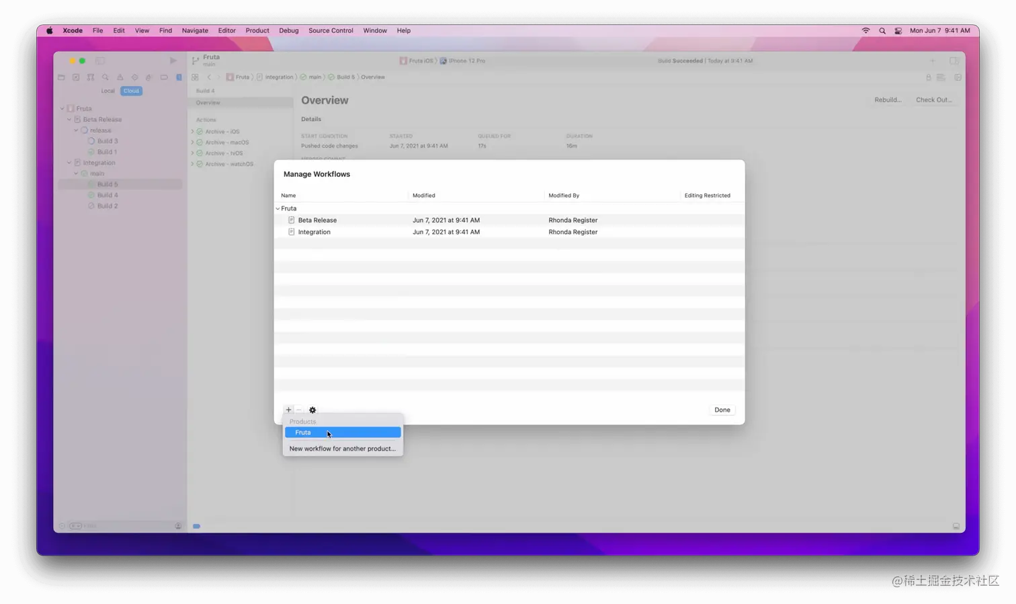Toggle the inspector panel icon at toolbar right
The width and height of the screenshot is (1016, 604).
point(954,61)
